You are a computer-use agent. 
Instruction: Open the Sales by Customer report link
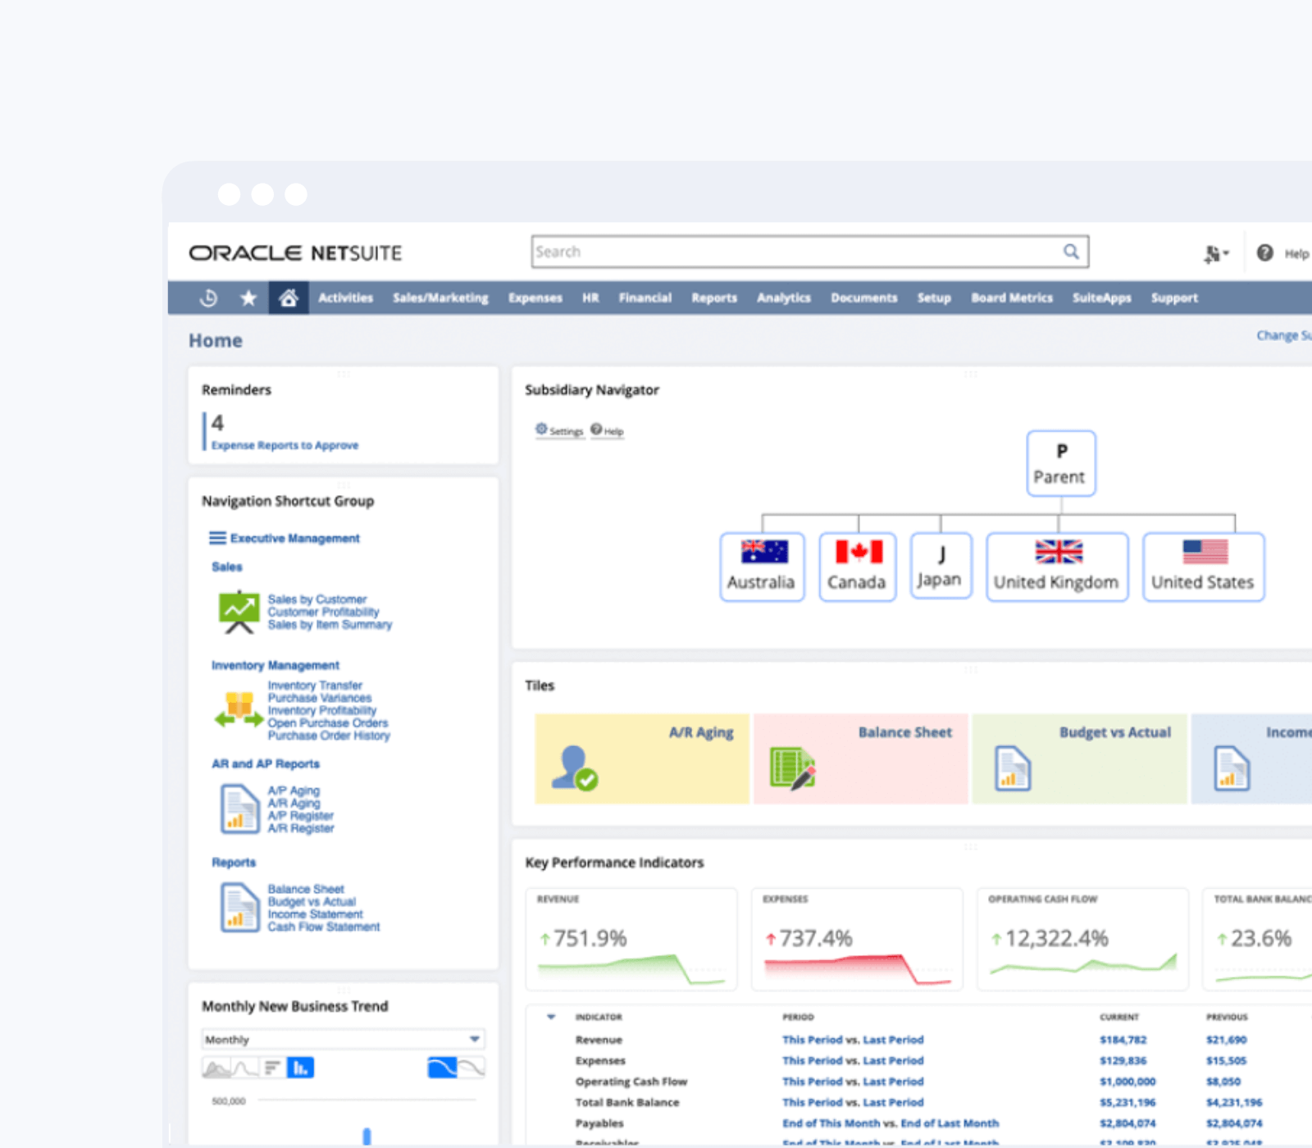pyautogui.click(x=317, y=599)
